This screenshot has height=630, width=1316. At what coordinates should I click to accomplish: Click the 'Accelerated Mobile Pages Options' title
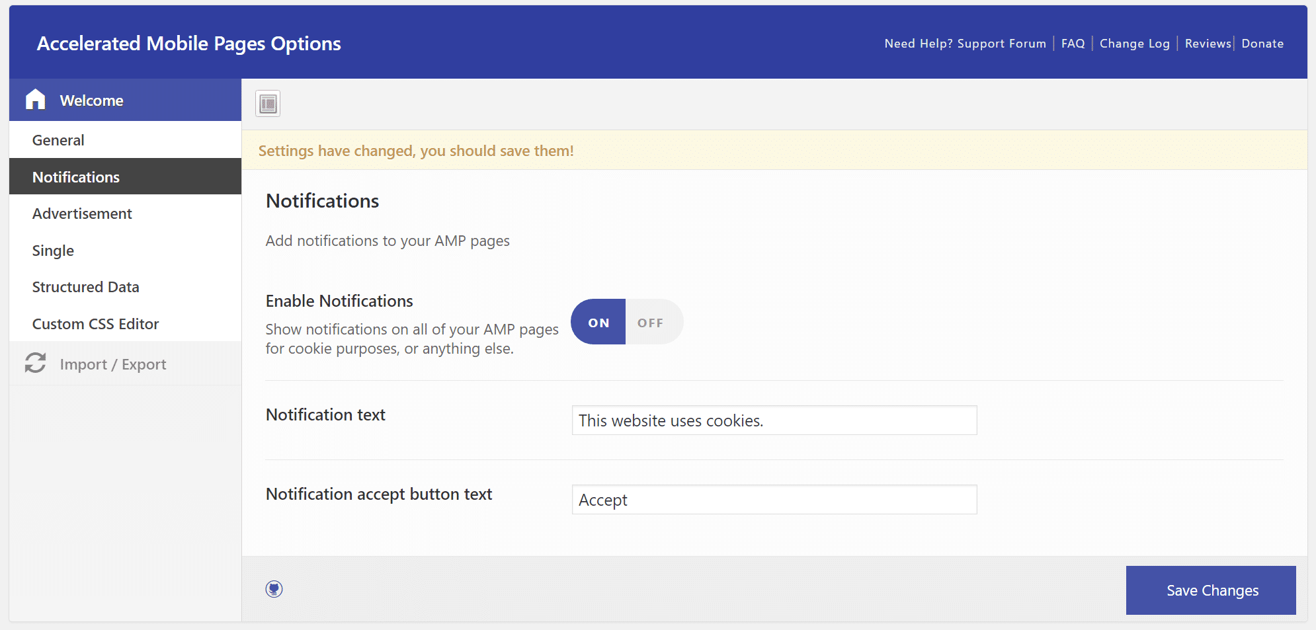point(189,44)
